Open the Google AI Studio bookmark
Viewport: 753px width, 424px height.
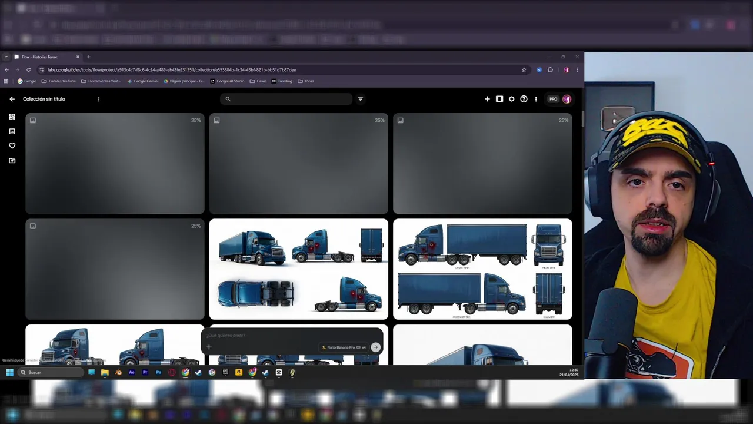point(227,81)
